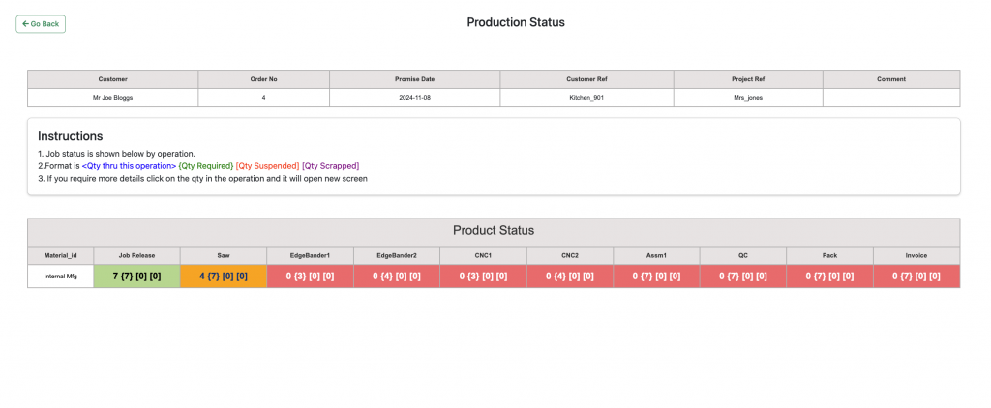Screen dimensions: 991x408
Task: Click the empty Comment cell
Action: 891,98
